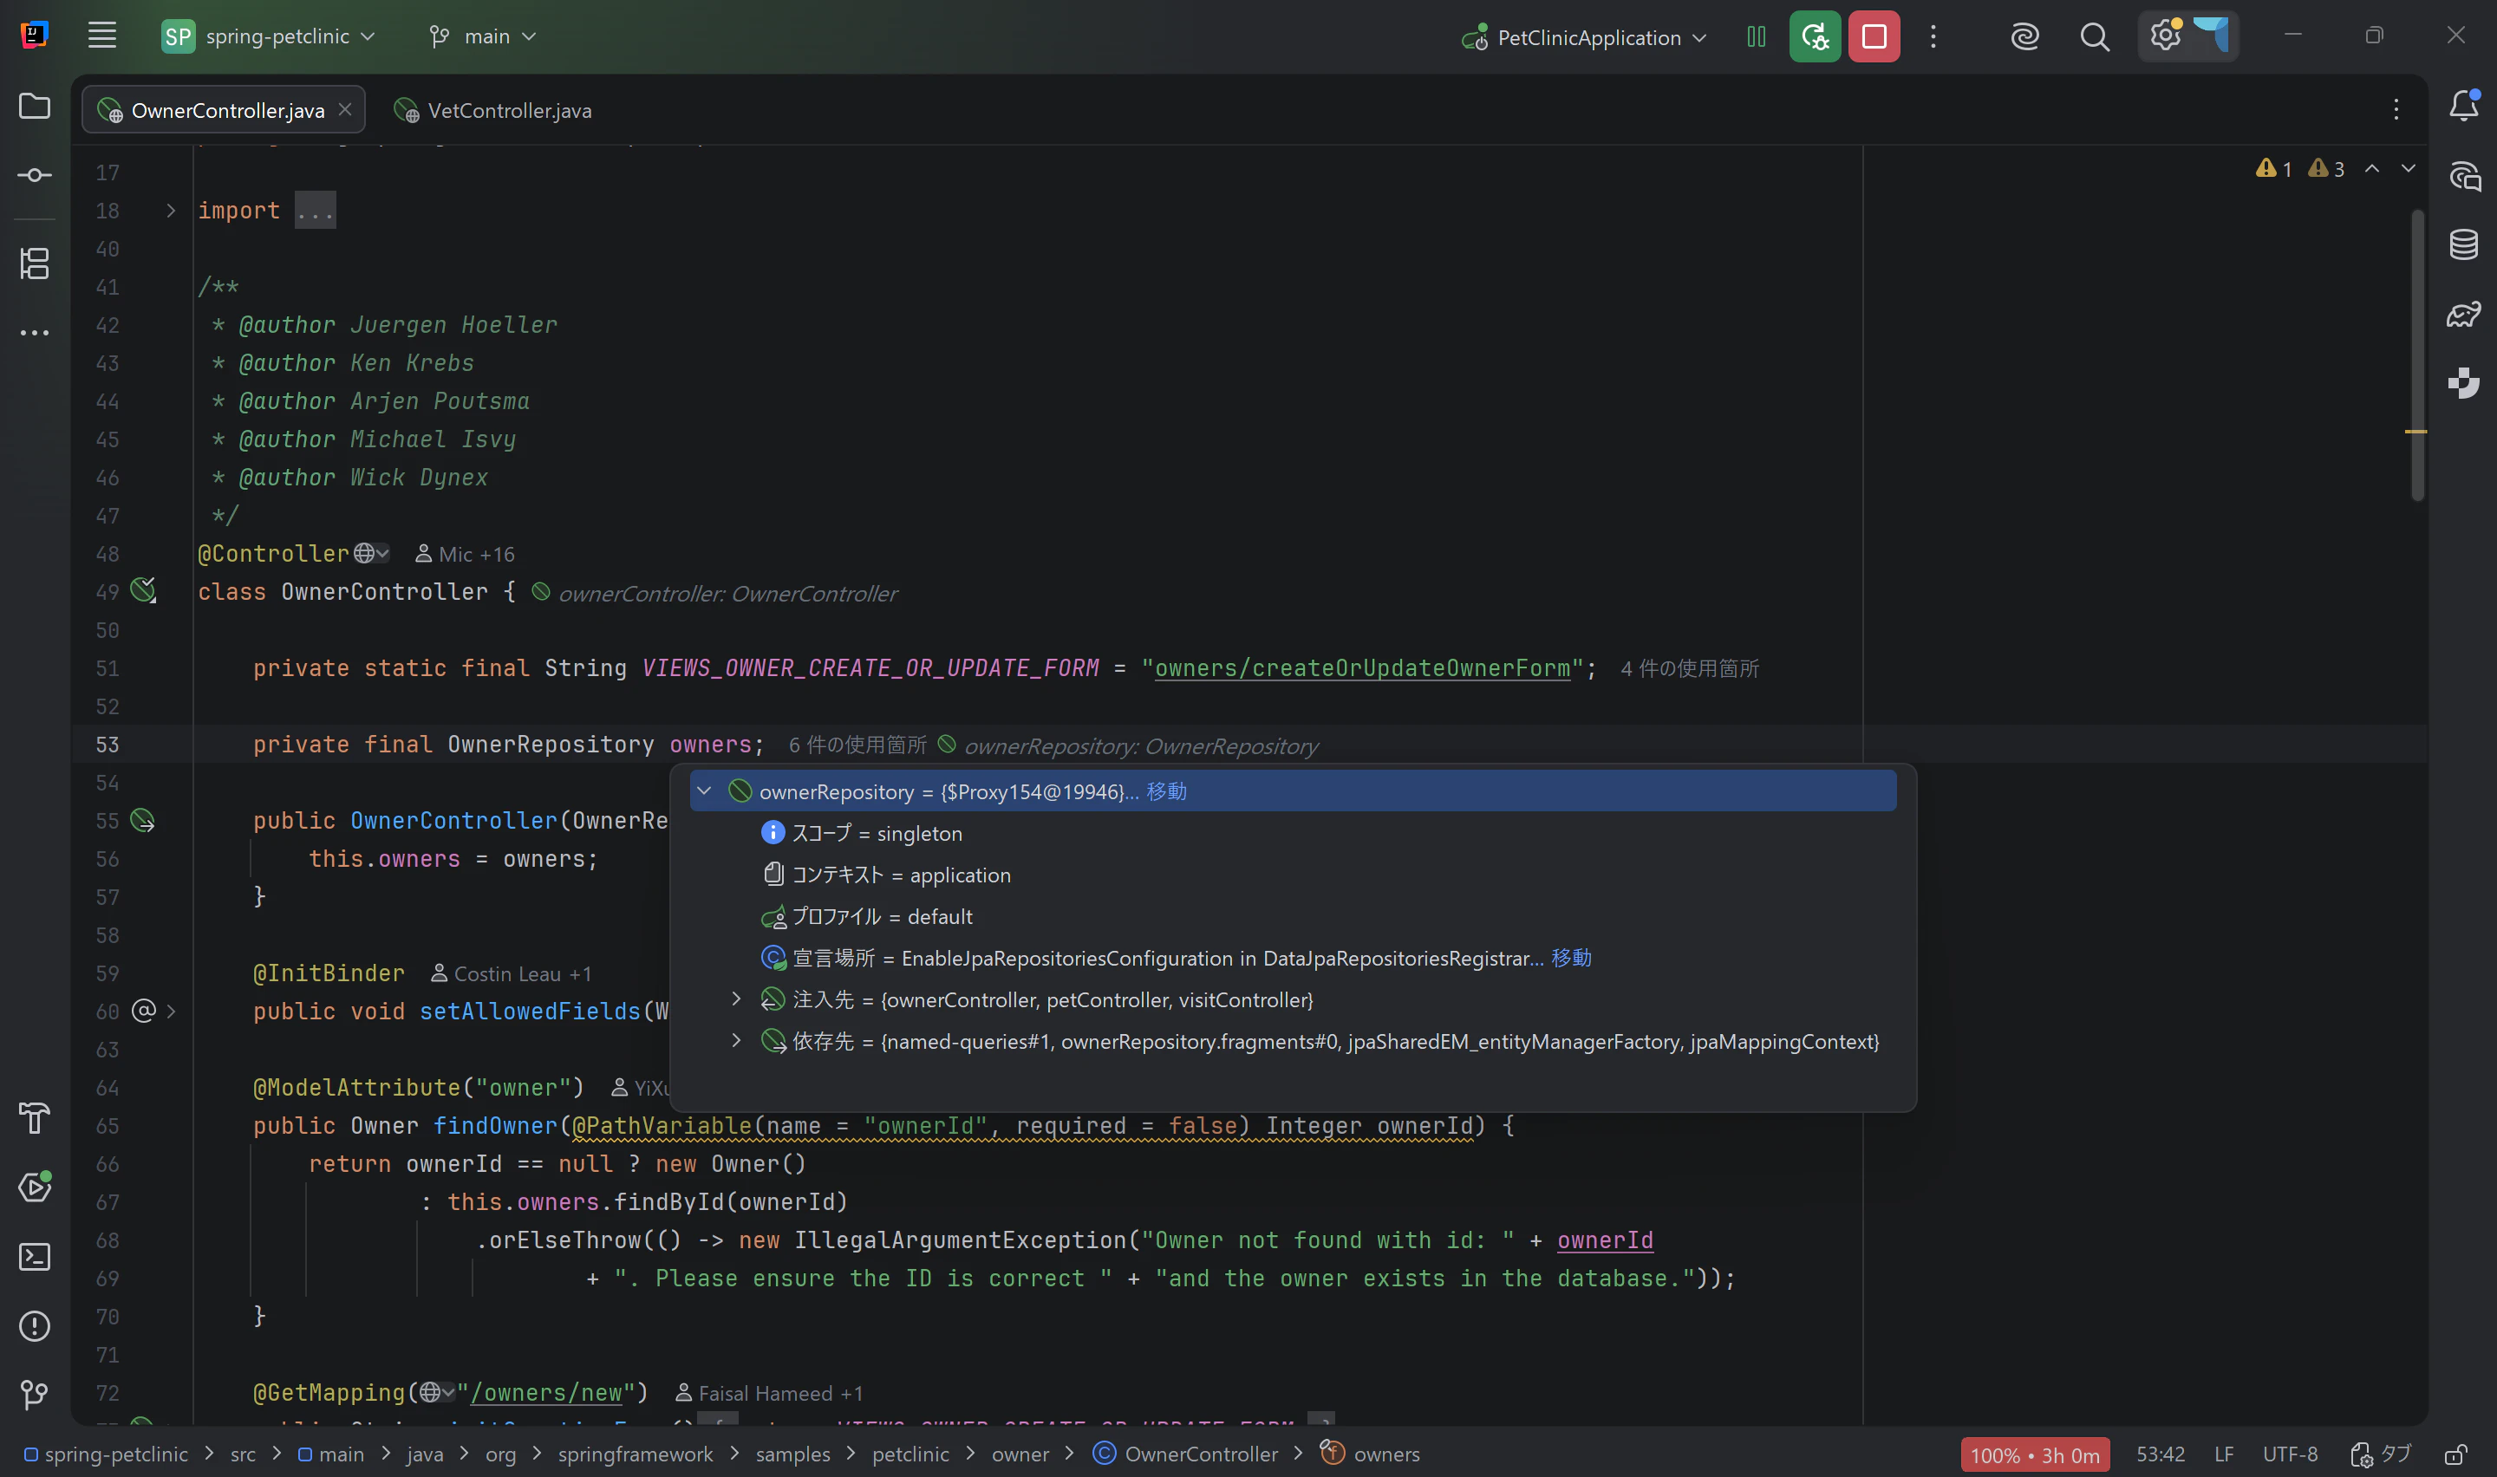This screenshot has width=2497, height=1477.
Task: Open the Project tool window folder icon
Action: 35,107
